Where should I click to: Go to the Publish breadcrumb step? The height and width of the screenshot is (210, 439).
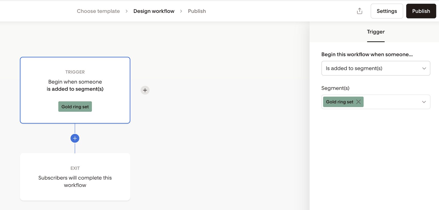coord(197,11)
